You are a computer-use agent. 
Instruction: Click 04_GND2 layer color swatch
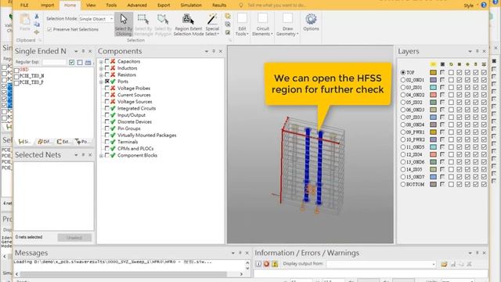click(433, 95)
